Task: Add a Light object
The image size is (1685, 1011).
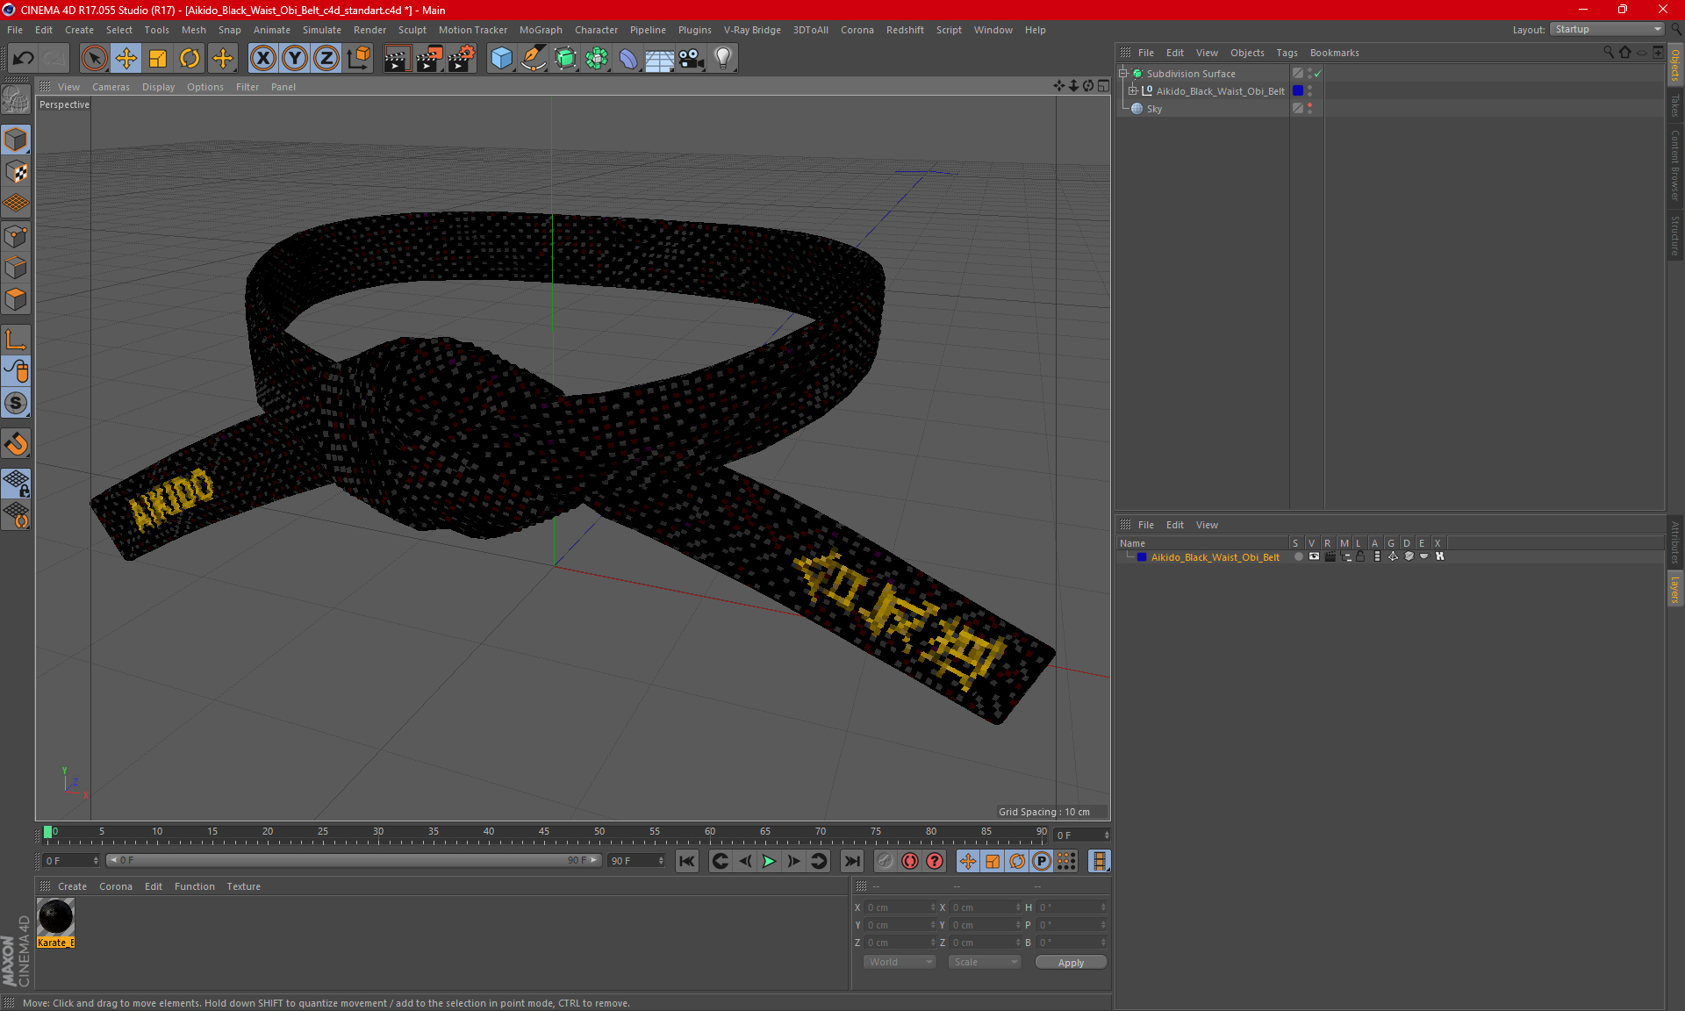Action: [x=723, y=59]
